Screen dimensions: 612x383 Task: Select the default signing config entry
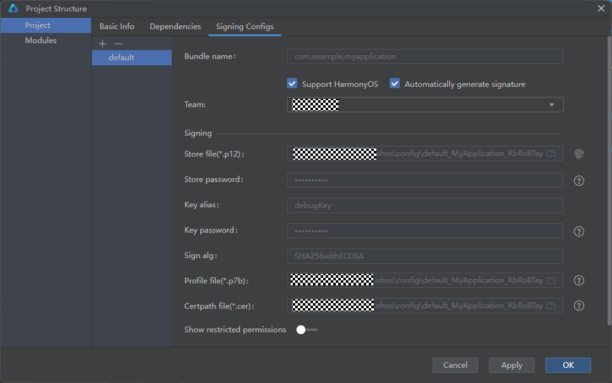pos(122,58)
